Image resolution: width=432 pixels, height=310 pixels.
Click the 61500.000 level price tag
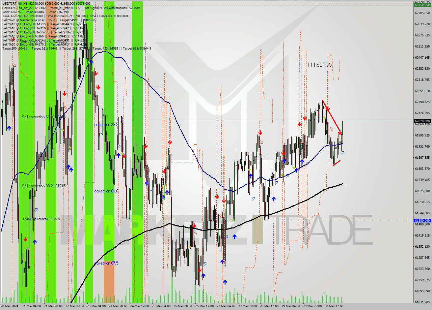click(x=422, y=221)
